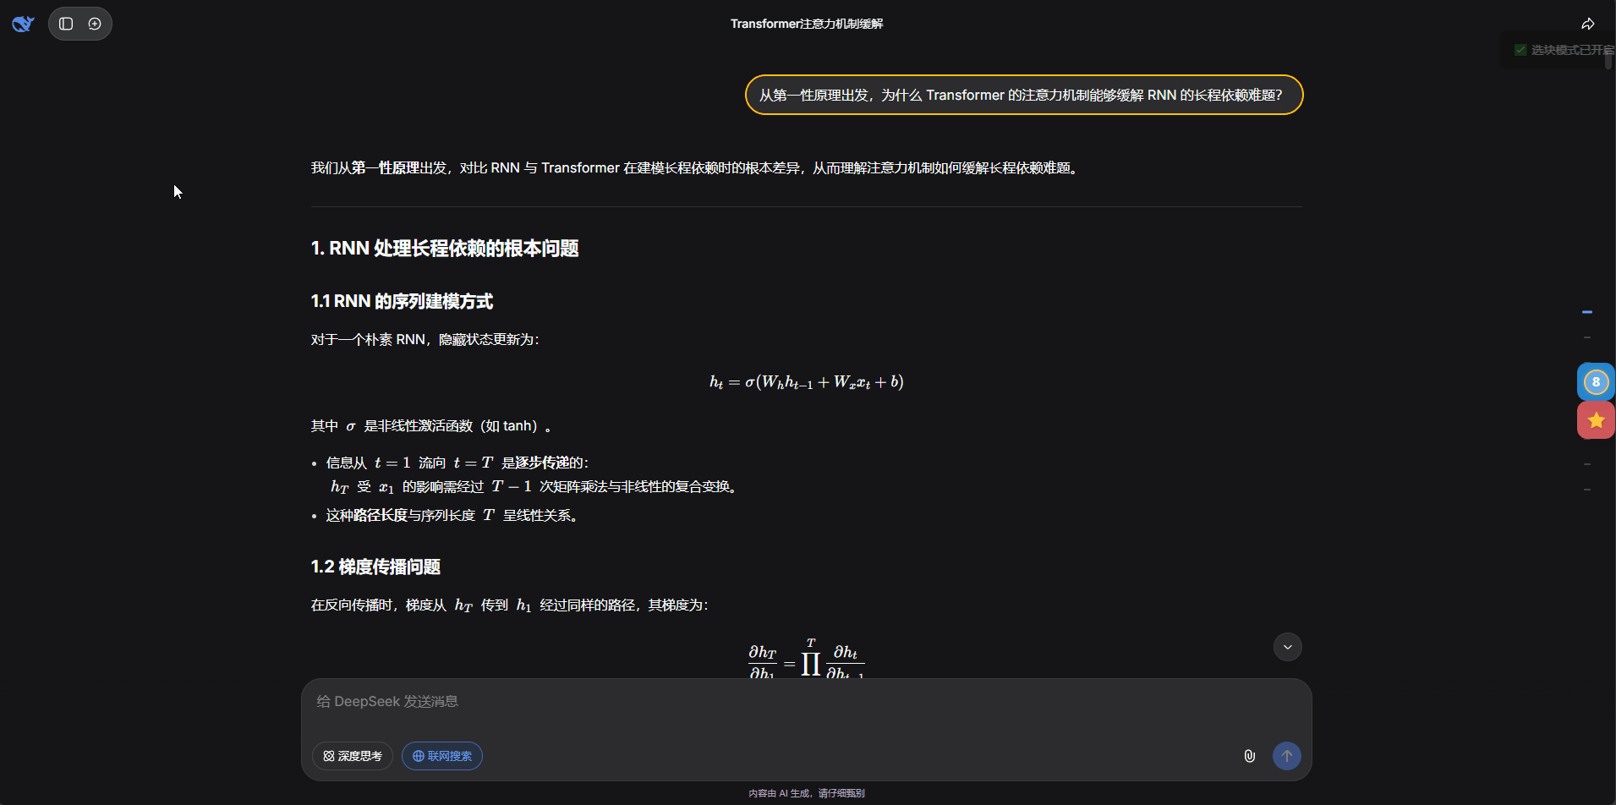Open the blue badge showing number 8

1596,382
